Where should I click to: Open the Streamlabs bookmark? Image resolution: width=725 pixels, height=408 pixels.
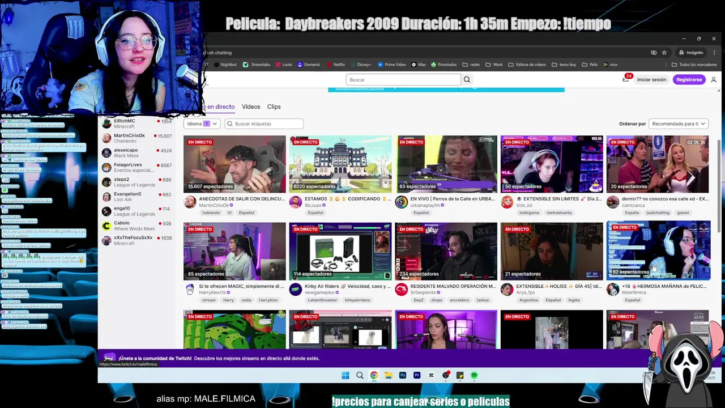[257, 65]
